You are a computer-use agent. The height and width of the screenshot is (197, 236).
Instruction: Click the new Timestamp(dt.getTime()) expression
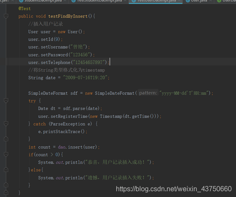pyautogui.click(x=123, y=116)
